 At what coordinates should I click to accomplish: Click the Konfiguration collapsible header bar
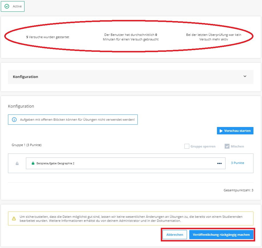pyautogui.click(x=131, y=77)
